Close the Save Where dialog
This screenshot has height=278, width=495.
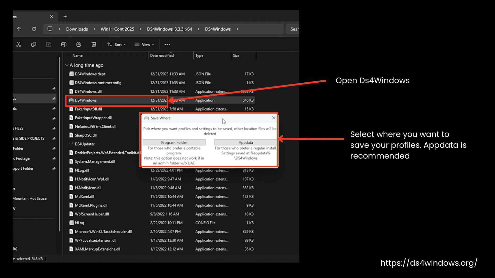274,118
